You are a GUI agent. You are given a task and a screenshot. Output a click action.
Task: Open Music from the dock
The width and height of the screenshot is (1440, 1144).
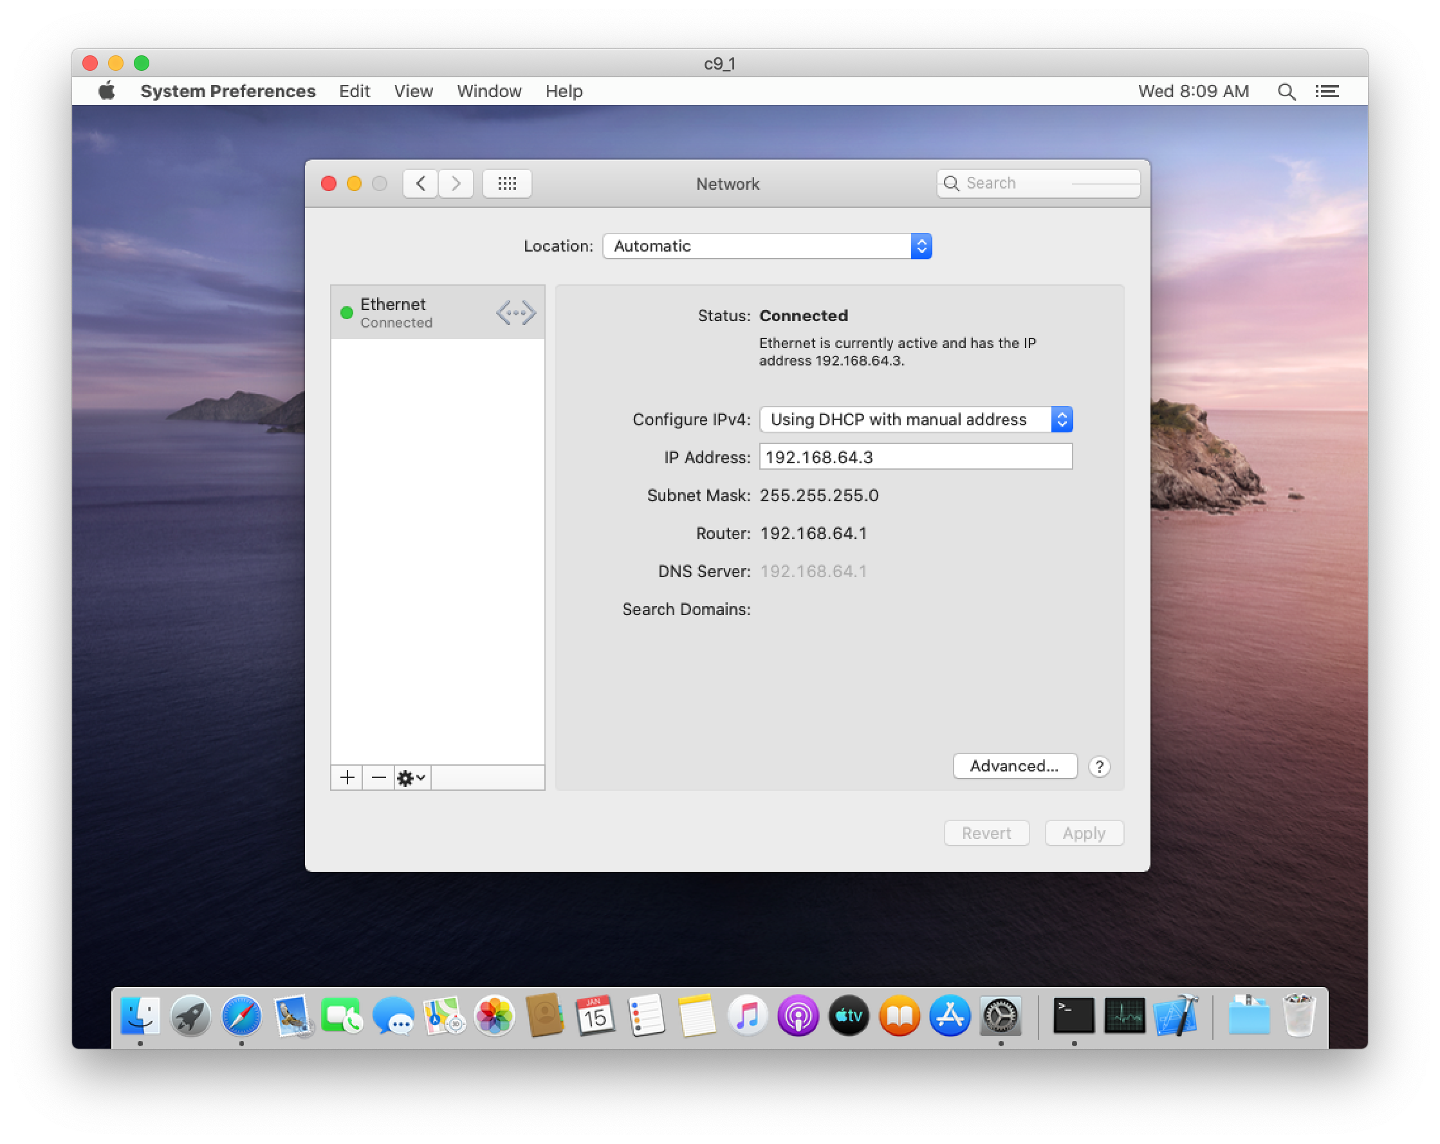point(748,1016)
